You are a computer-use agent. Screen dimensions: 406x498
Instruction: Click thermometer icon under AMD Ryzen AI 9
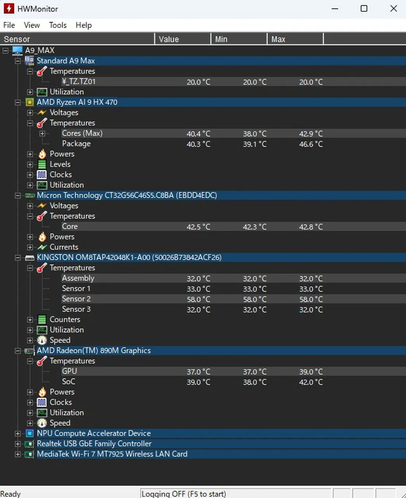coord(42,123)
